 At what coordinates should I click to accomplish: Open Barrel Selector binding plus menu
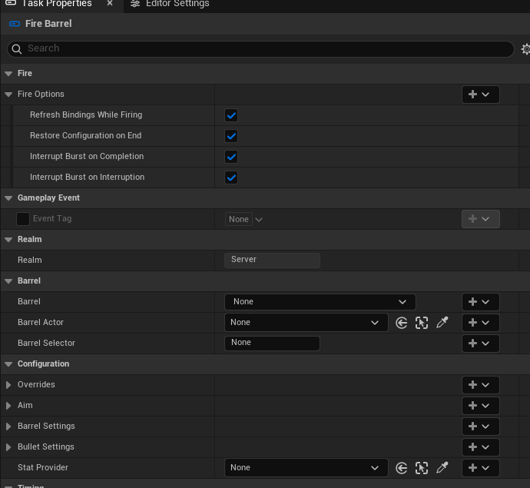(x=480, y=344)
